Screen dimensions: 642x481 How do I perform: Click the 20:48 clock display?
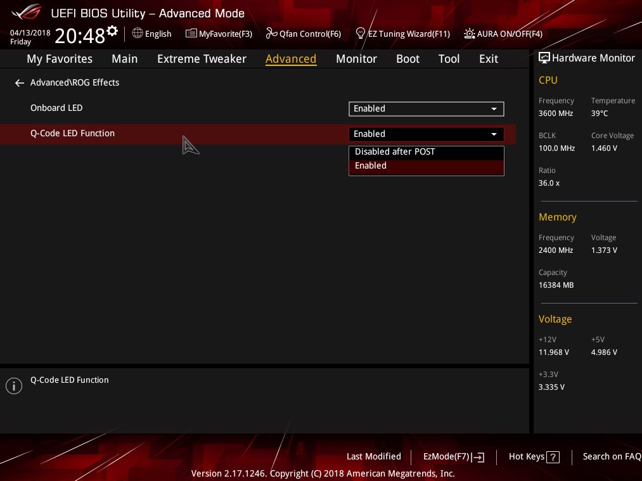pyautogui.click(x=80, y=36)
